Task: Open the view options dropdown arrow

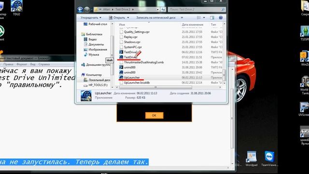Action: click(204, 18)
